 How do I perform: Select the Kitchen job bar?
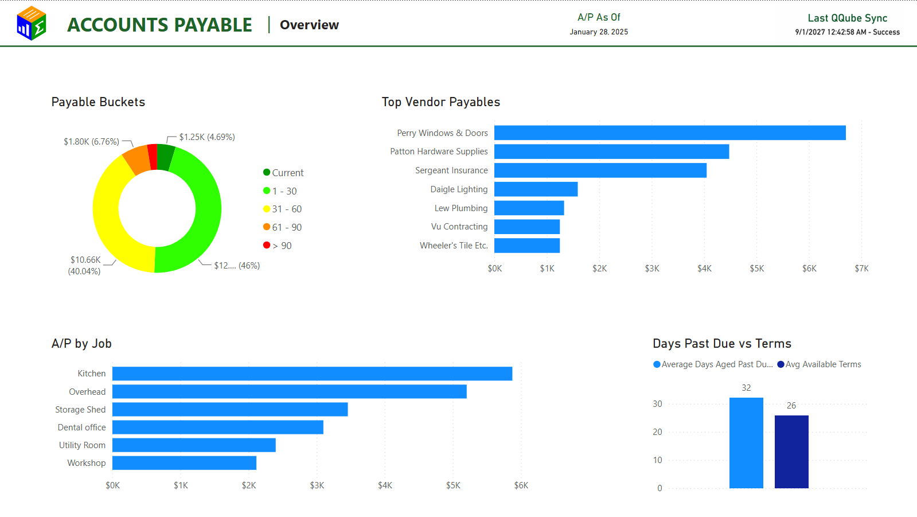(x=312, y=374)
